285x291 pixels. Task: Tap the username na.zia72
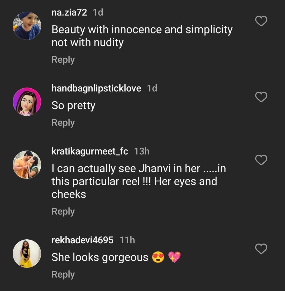[x=69, y=12]
